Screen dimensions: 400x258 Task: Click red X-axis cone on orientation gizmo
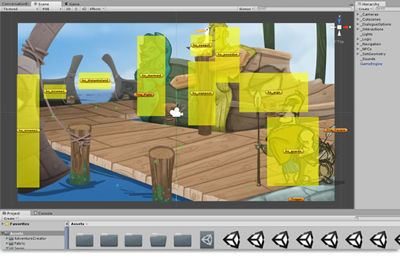coord(345,27)
